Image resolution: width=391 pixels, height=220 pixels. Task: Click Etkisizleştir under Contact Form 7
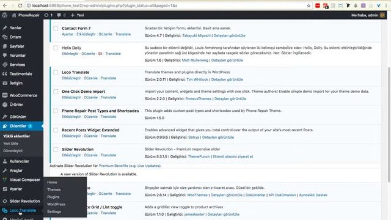[x=86, y=34]
